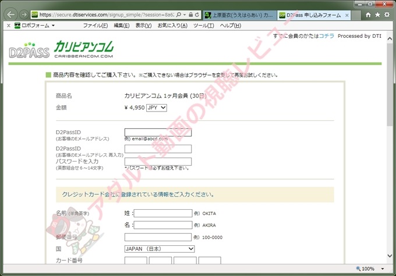Expand the address bar autocomplete arrow
Screen dimensions: 396x276
click(x=185, y=15)
